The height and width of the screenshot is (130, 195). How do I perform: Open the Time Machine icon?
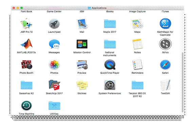click(x=26, y=106)
